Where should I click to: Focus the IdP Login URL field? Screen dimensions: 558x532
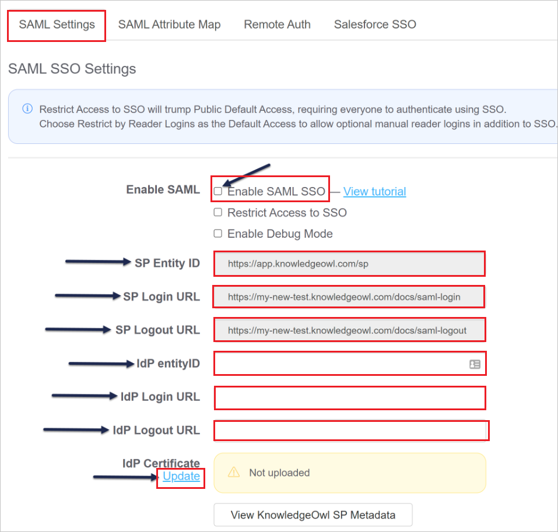tap(349, 397)
